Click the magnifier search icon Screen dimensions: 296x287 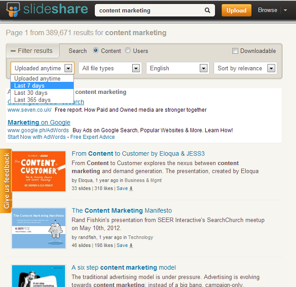point(207,10)
